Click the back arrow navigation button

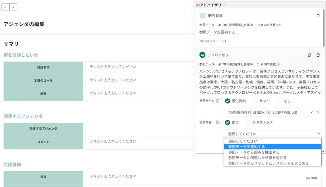click(5, 7)
